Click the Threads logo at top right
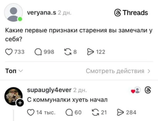This screenshot has height=121, width=158. pos(130,13)
